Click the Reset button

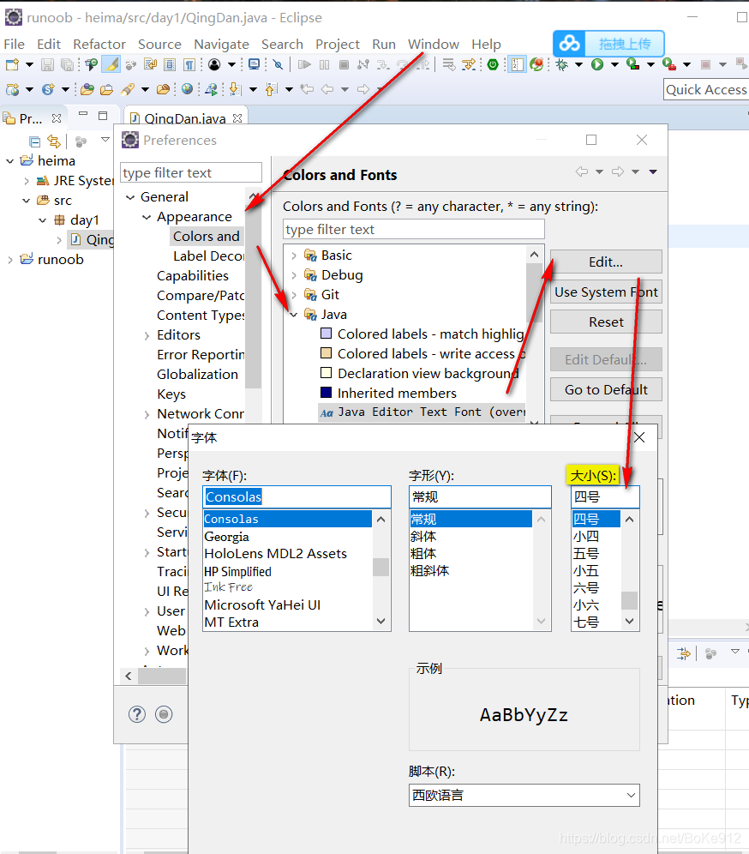click(x=606, y=322)
